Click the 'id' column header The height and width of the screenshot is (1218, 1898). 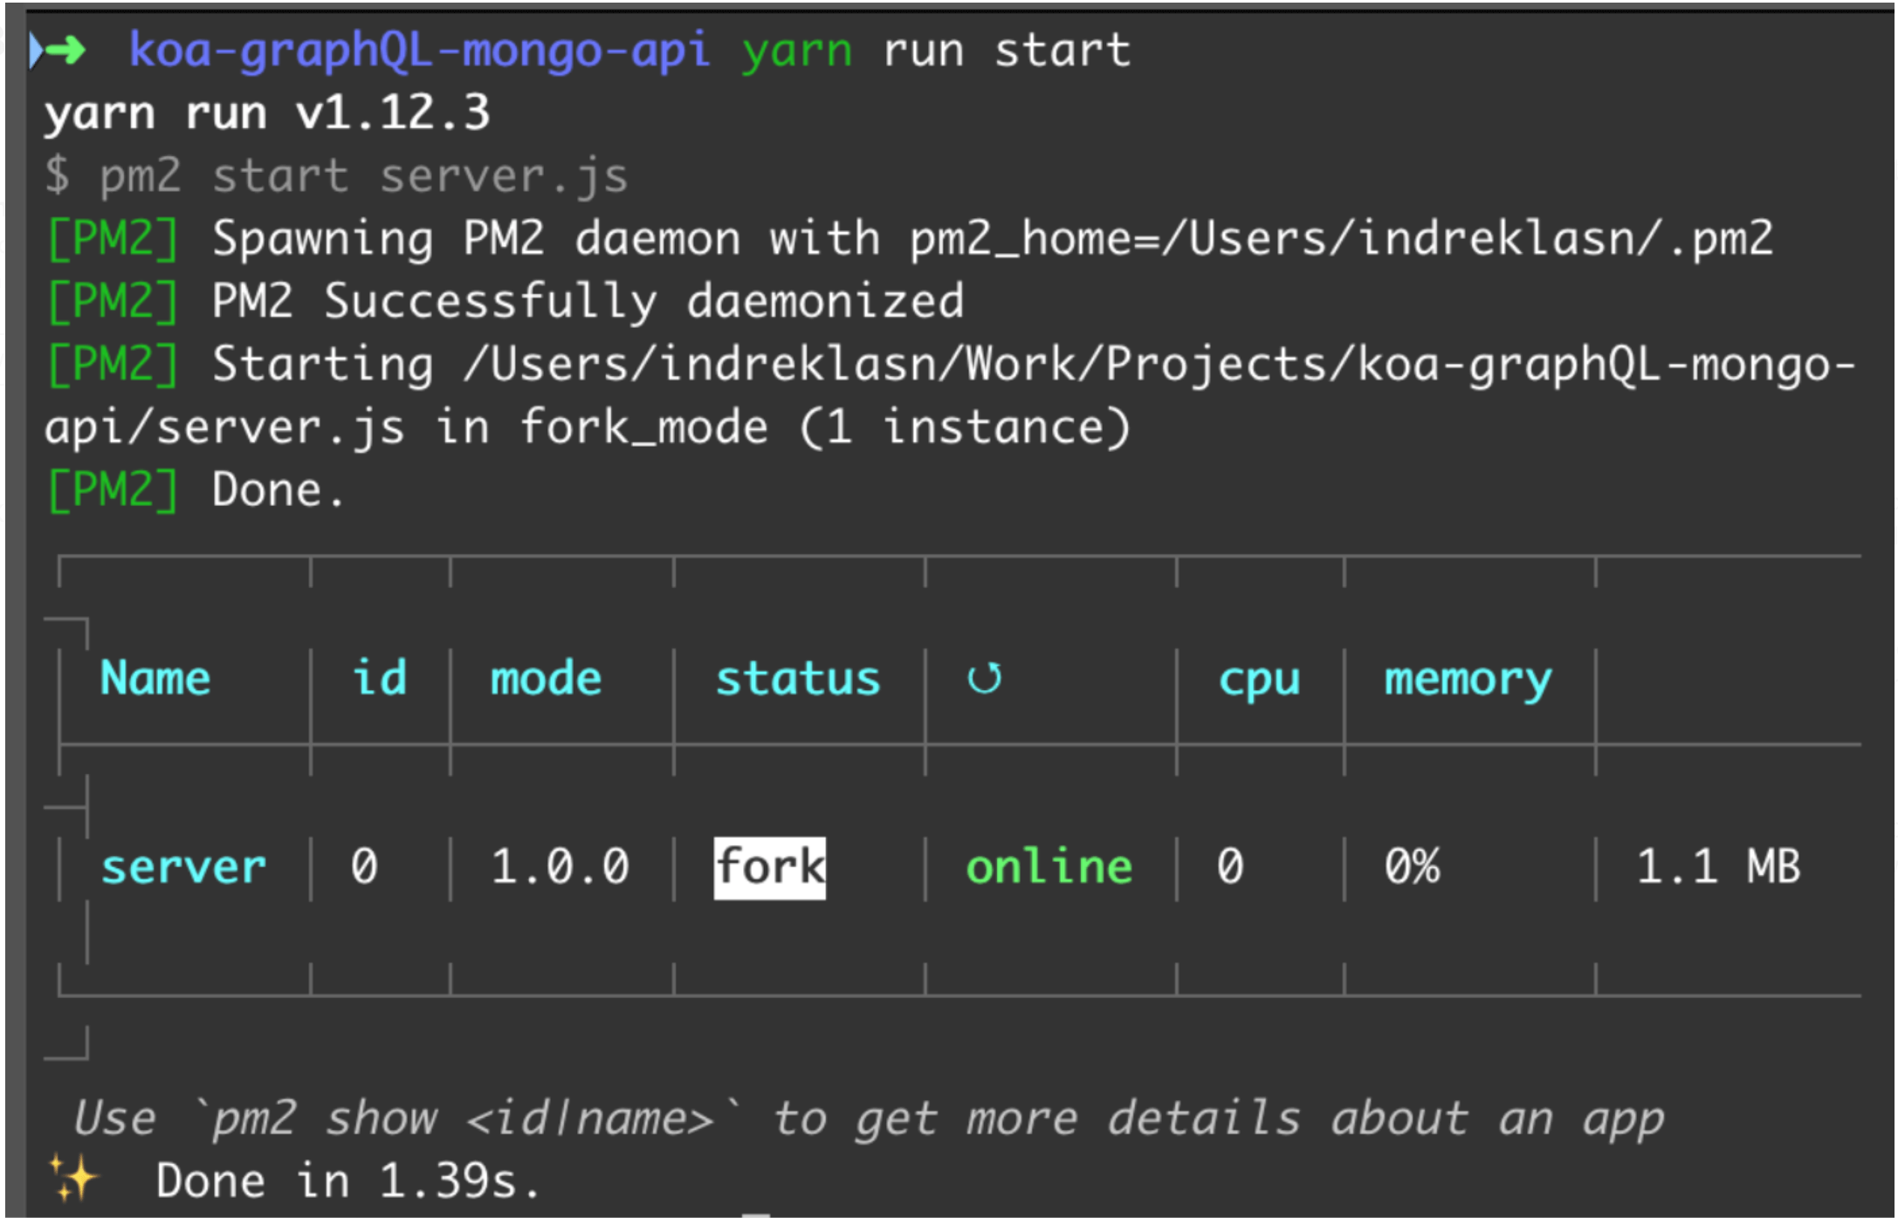point(380,678)
